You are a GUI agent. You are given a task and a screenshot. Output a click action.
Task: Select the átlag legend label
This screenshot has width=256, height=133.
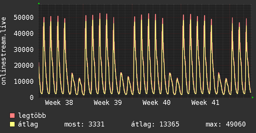tap(28, 124)
